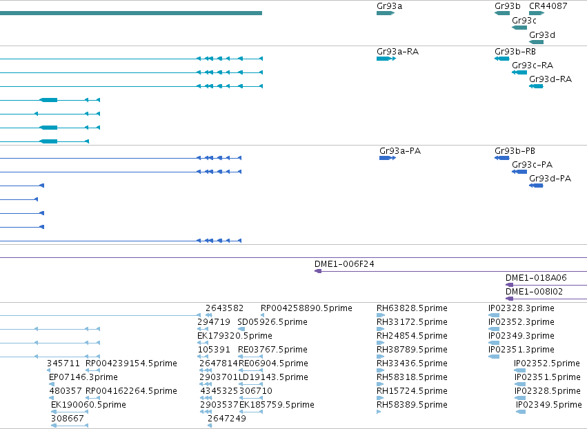Open the Gr93d gene label
This screenshot has height=429, width=587.
click(542, 34)
